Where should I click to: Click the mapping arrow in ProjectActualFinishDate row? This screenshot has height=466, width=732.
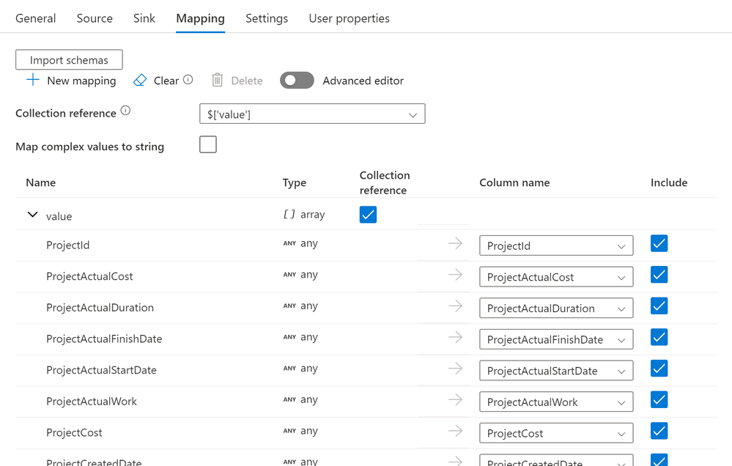tap(455, 337)
